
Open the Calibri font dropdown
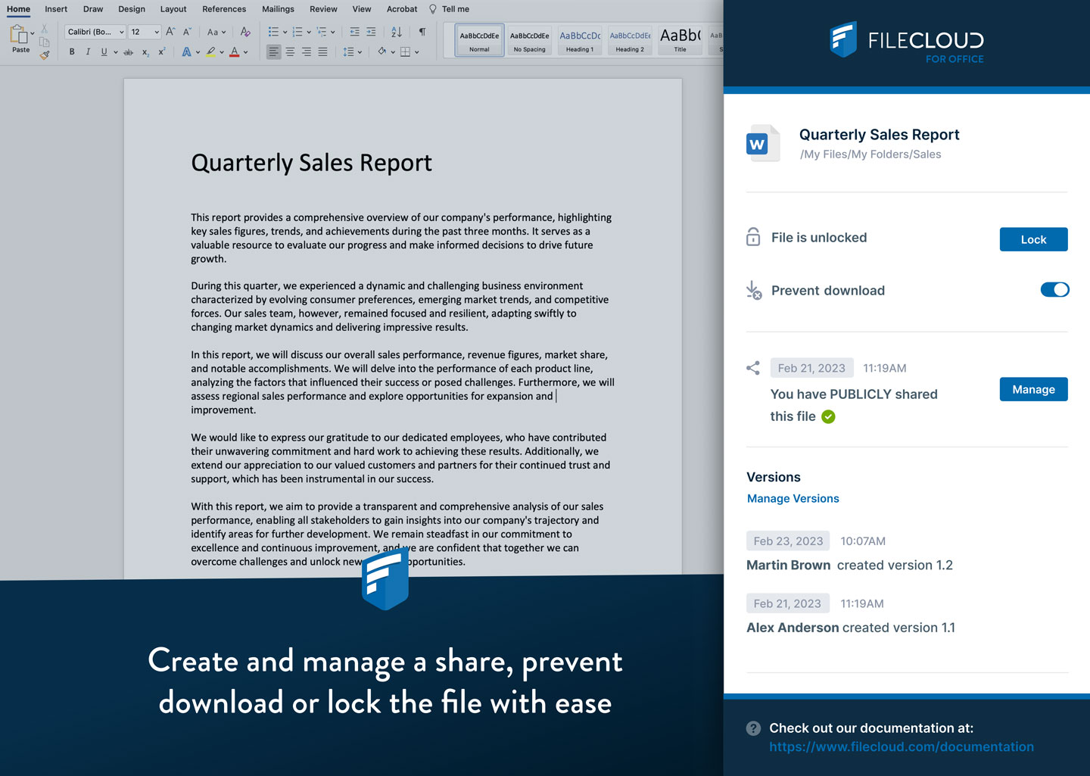[95, 32]
